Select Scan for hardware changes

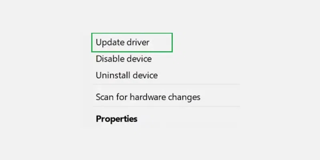point(148,97)
